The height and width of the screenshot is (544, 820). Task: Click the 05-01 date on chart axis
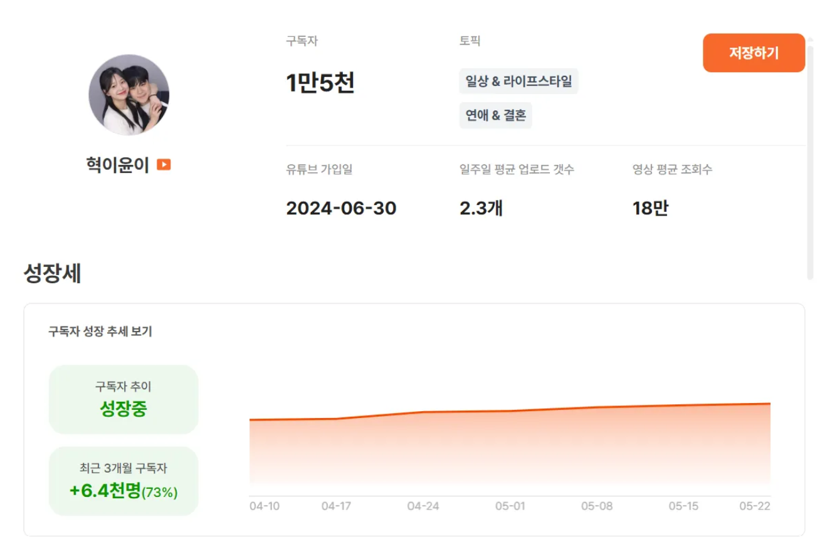pos(510,506)
